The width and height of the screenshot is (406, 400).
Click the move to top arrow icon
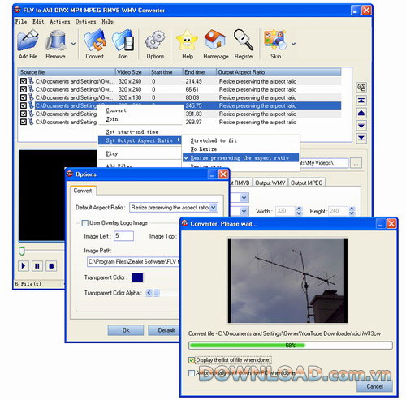click(361, 101)
